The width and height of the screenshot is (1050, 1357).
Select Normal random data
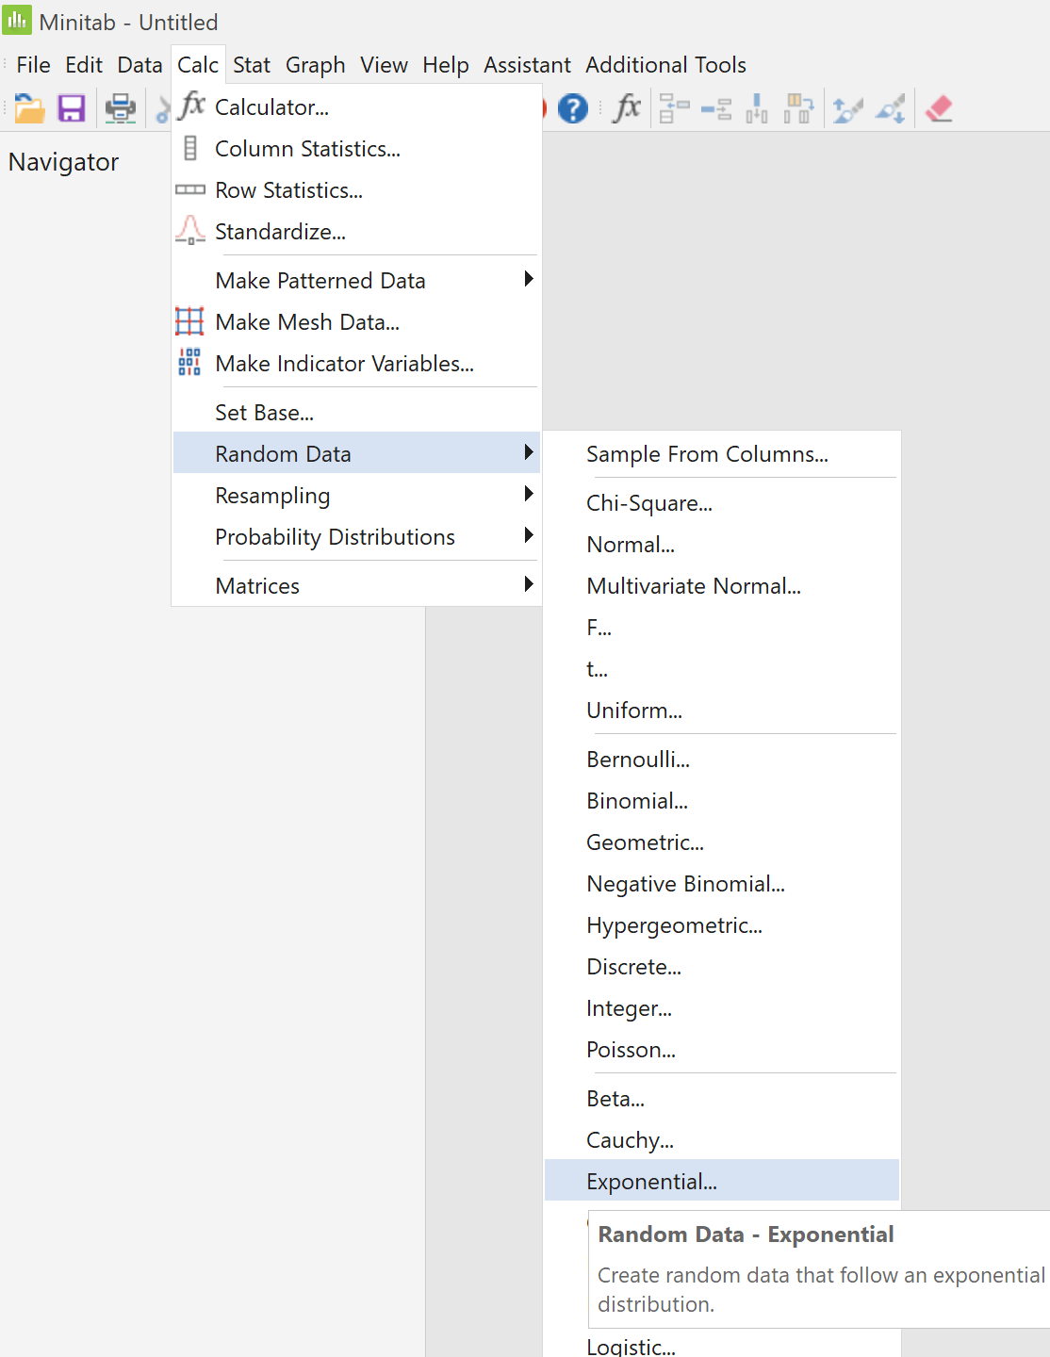[722, 545]
